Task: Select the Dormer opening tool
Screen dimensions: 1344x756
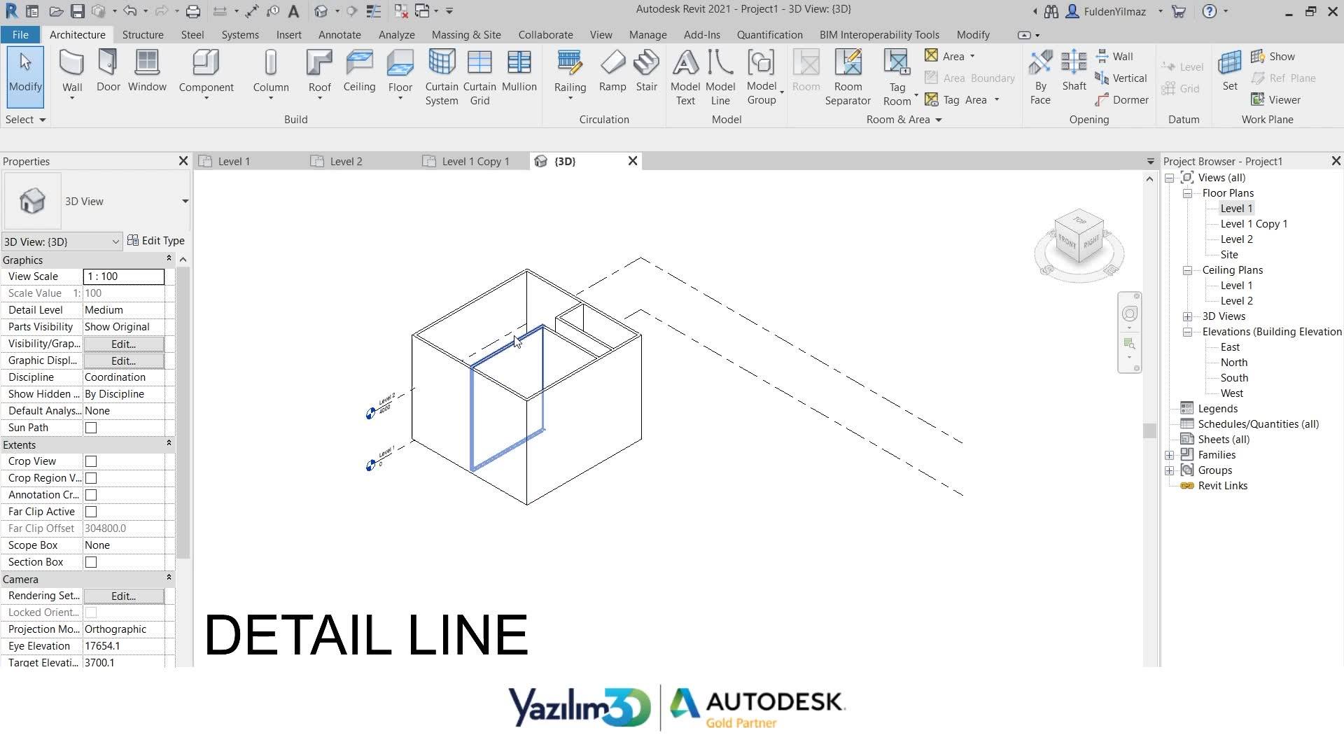Action: pos(1122,99)
